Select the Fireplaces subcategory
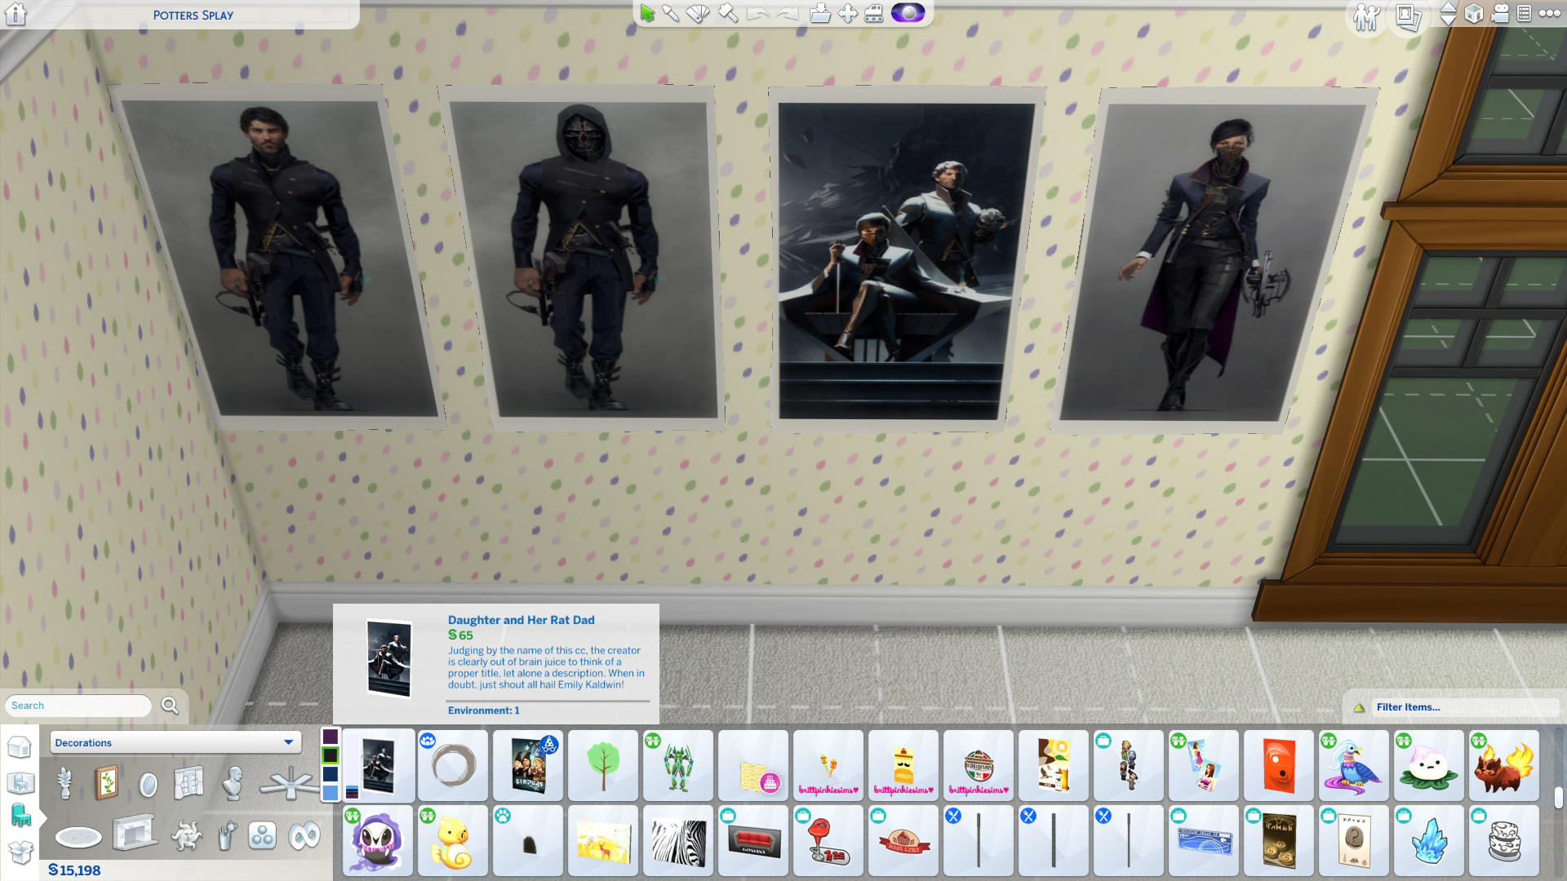Image resolution: width=1567 pixels, height=881 pixels. 134,834
